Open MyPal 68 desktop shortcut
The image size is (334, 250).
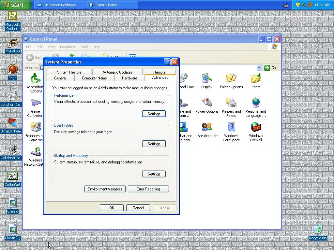(13, 46)
